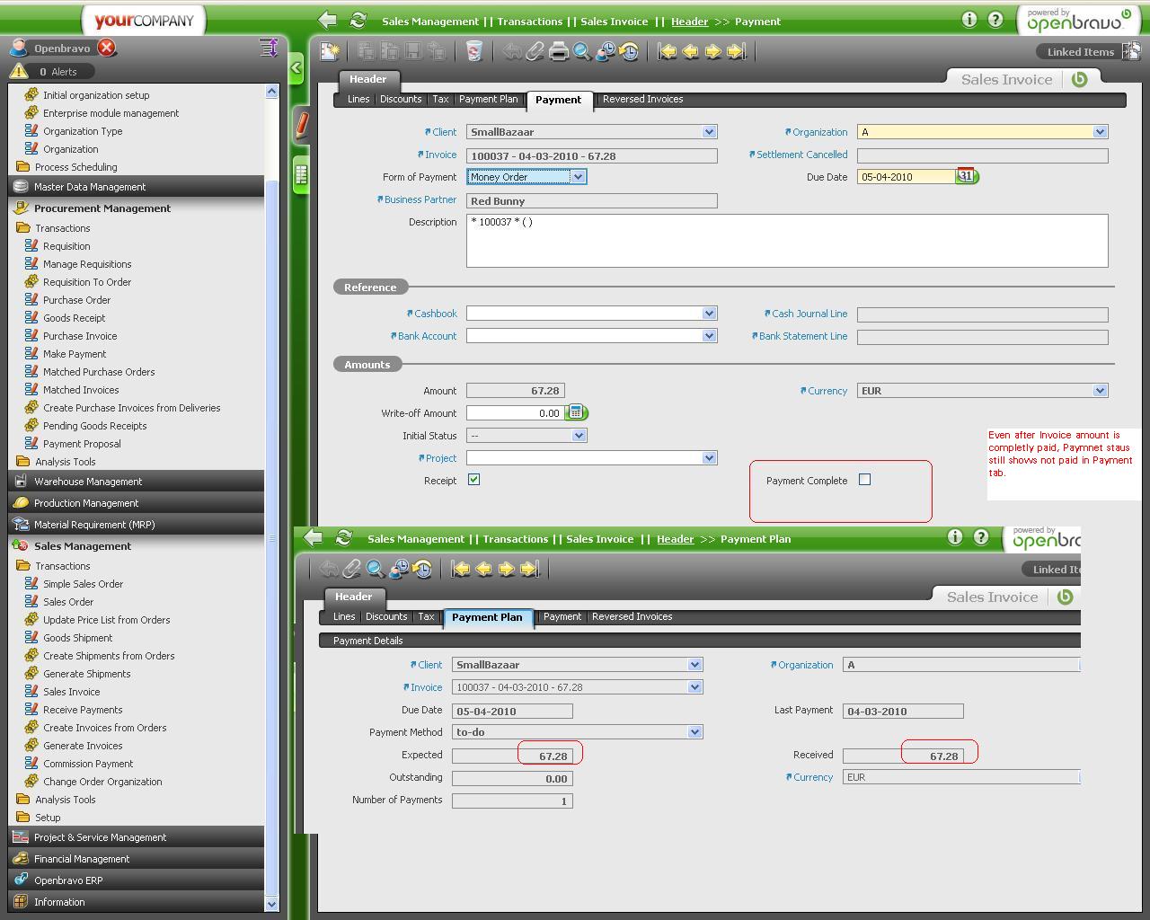Check the Payment Complete checkbox
Screen dimensions: 1150x920
(864, 480)
